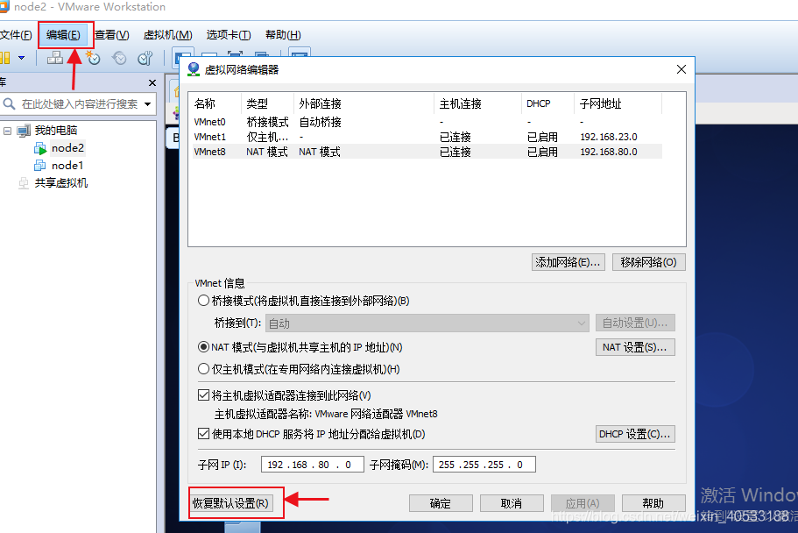Select the NAT 模式 radio button
798x533 pixels.
[x=203, y=347]
